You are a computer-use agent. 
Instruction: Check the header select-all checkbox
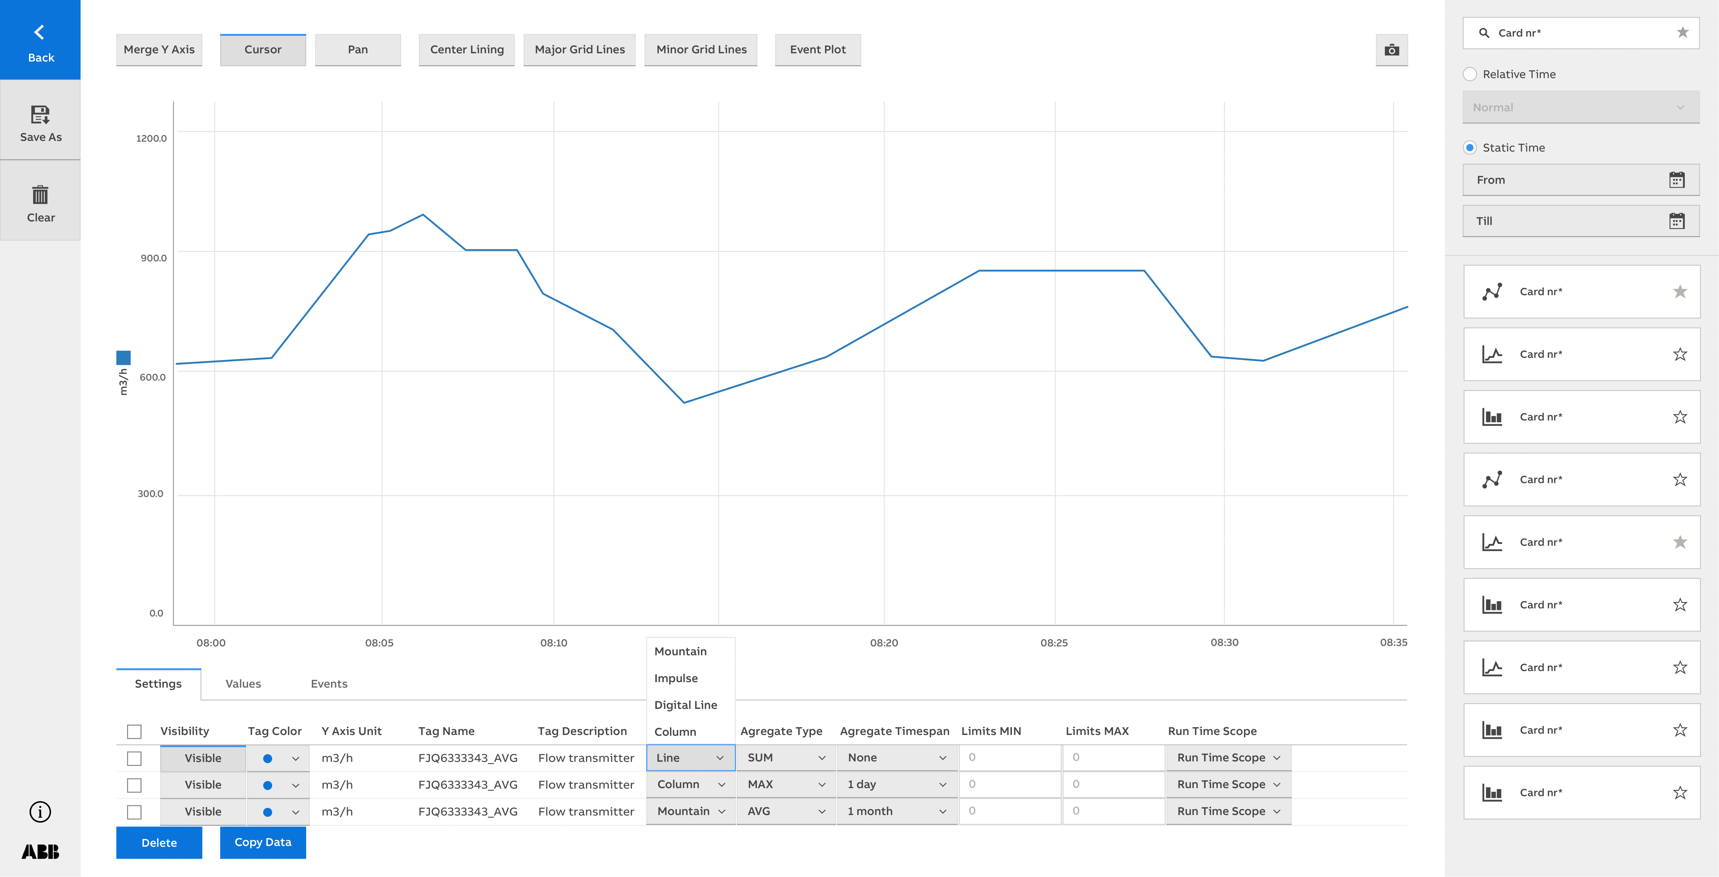point(134,732)
